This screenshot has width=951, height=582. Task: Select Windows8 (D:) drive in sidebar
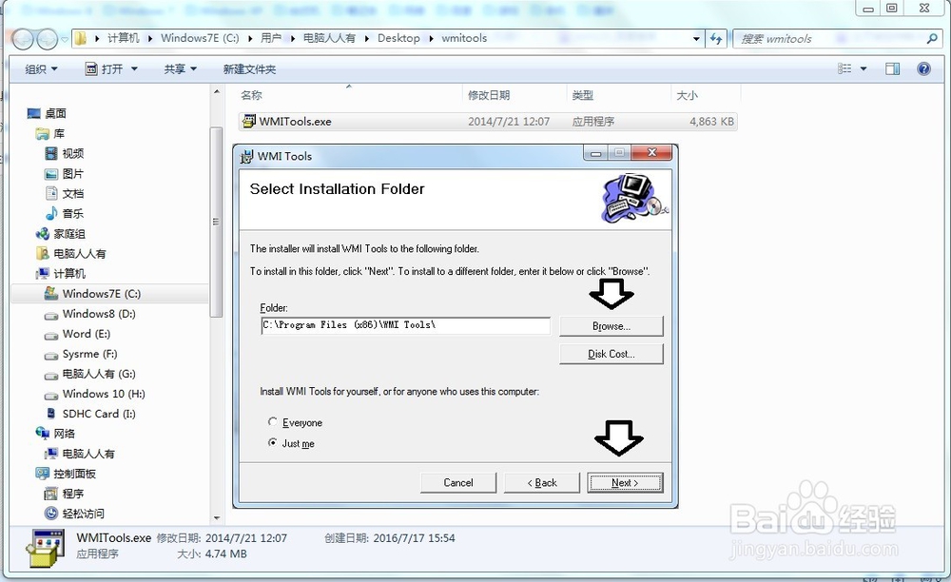(x=99, y=314)
